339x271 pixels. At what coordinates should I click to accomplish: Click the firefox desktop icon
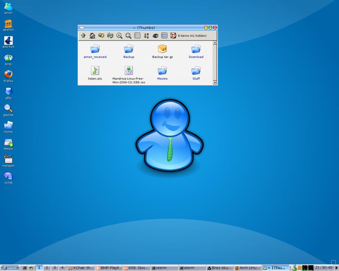tap(8, 76)
